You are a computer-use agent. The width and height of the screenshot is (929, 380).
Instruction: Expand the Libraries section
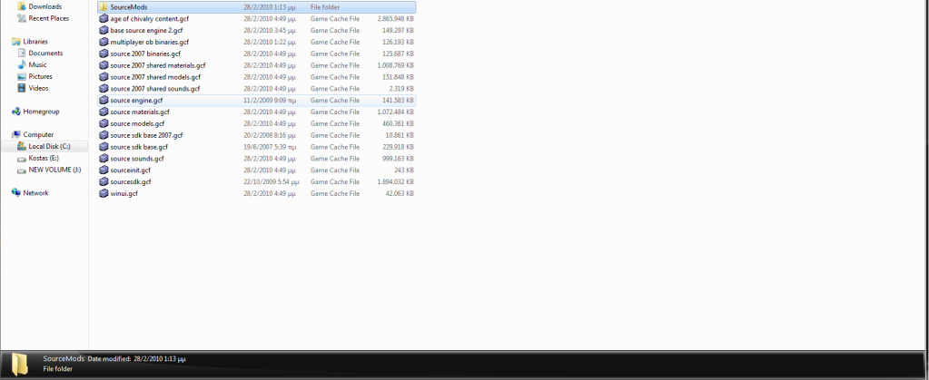(x=35, y=42)
